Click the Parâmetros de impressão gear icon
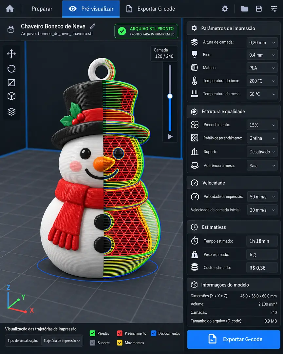Screen dimensions: 283x354 [x=194, y=28]
